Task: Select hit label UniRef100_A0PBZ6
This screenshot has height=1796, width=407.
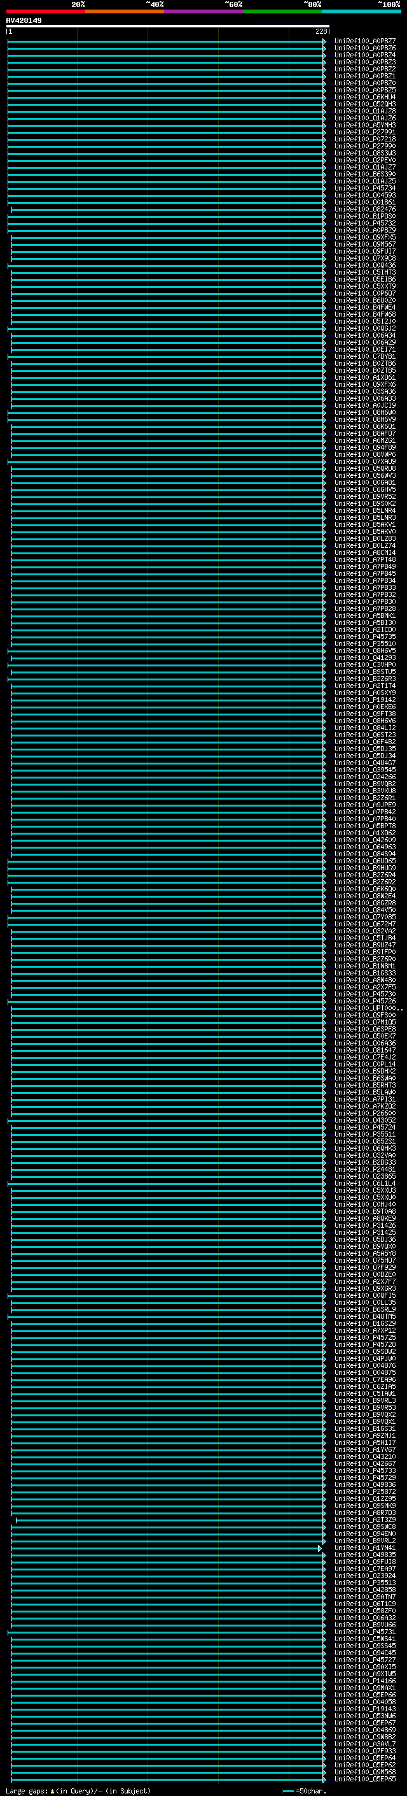Action: (x=365, y=48)
